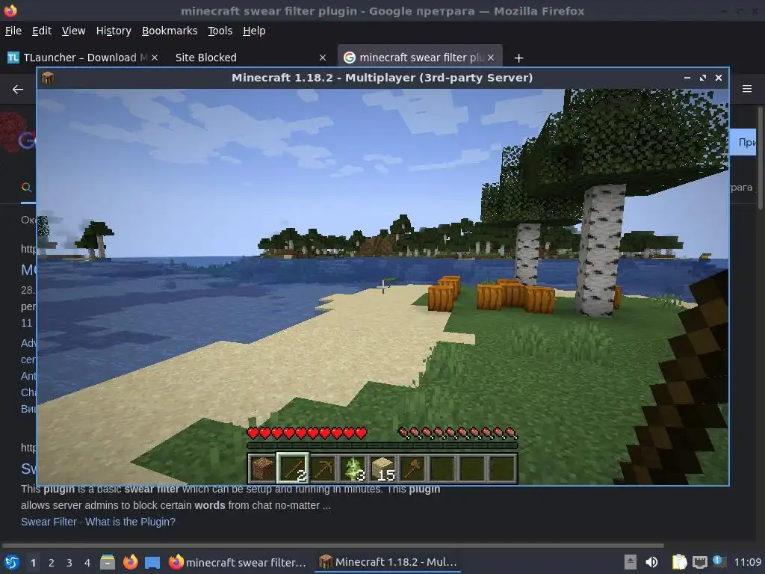Click the Minecraft health hearts bar
The height and width of the screenshot is (574, 765).
click(307, 433)
